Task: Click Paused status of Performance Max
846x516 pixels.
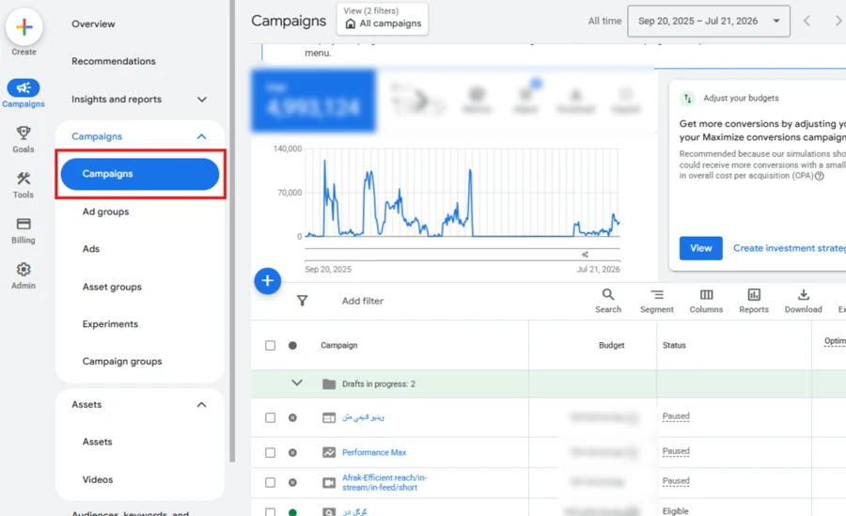Action: coord(676,451)
